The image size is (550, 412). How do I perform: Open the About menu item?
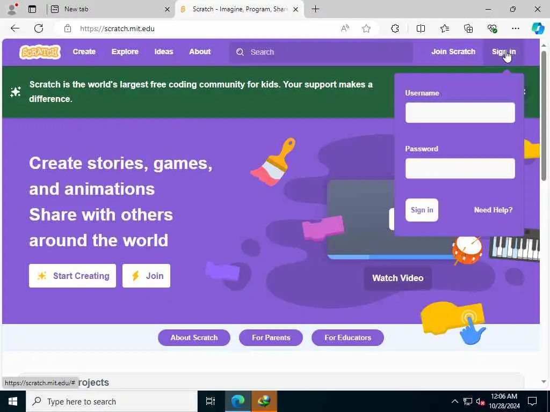[x=200, y=52]
